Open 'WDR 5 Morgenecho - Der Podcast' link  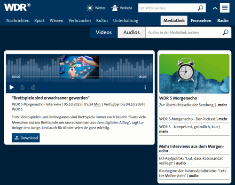(193, 119)
